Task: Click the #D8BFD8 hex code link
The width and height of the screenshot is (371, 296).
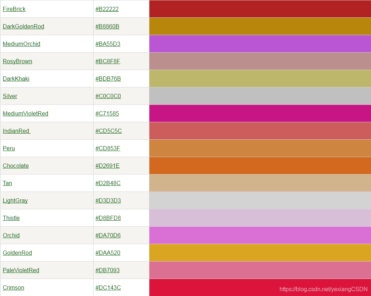Action: tap(108, 218)
